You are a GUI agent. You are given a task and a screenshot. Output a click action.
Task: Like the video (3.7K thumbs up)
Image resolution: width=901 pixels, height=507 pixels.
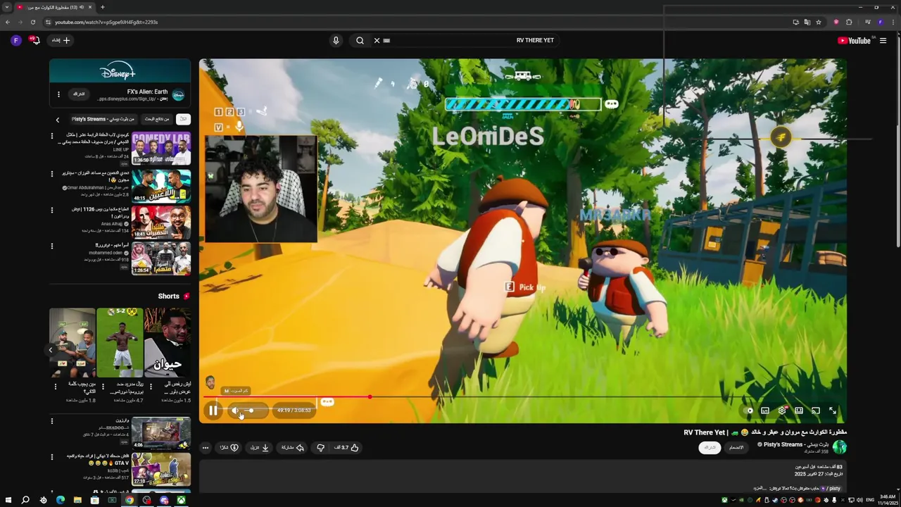pyautogui.click(x=346, y=447)
